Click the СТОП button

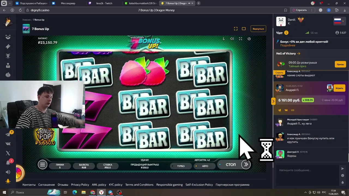[x=231, y=164]
